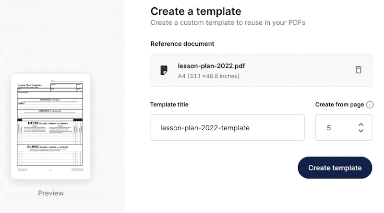
Task: Open the lesson plan preview thumbnail
Action: click(51, 127)
